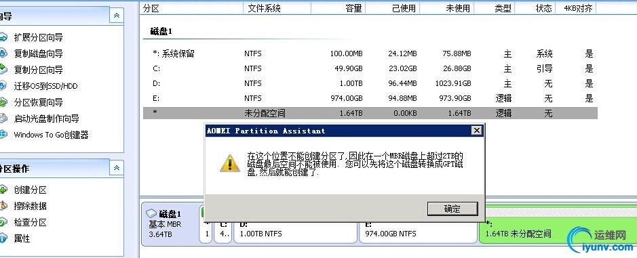Collapse the 分区操作 panel
The height and width of the screenshot is (258, 637).
click(x=117, y=168)
